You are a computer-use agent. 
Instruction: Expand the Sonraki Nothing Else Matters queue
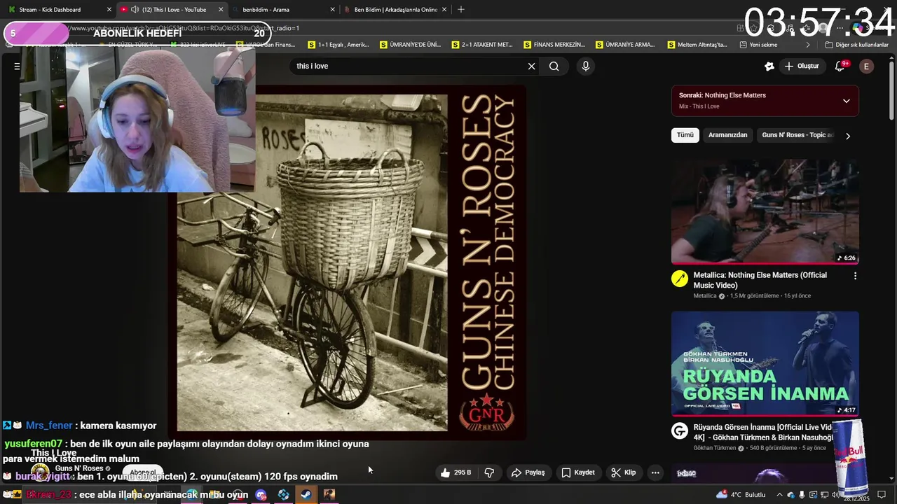click(x=846, y=101)
